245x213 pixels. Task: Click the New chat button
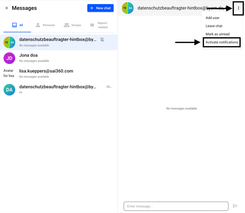point(100,8)
